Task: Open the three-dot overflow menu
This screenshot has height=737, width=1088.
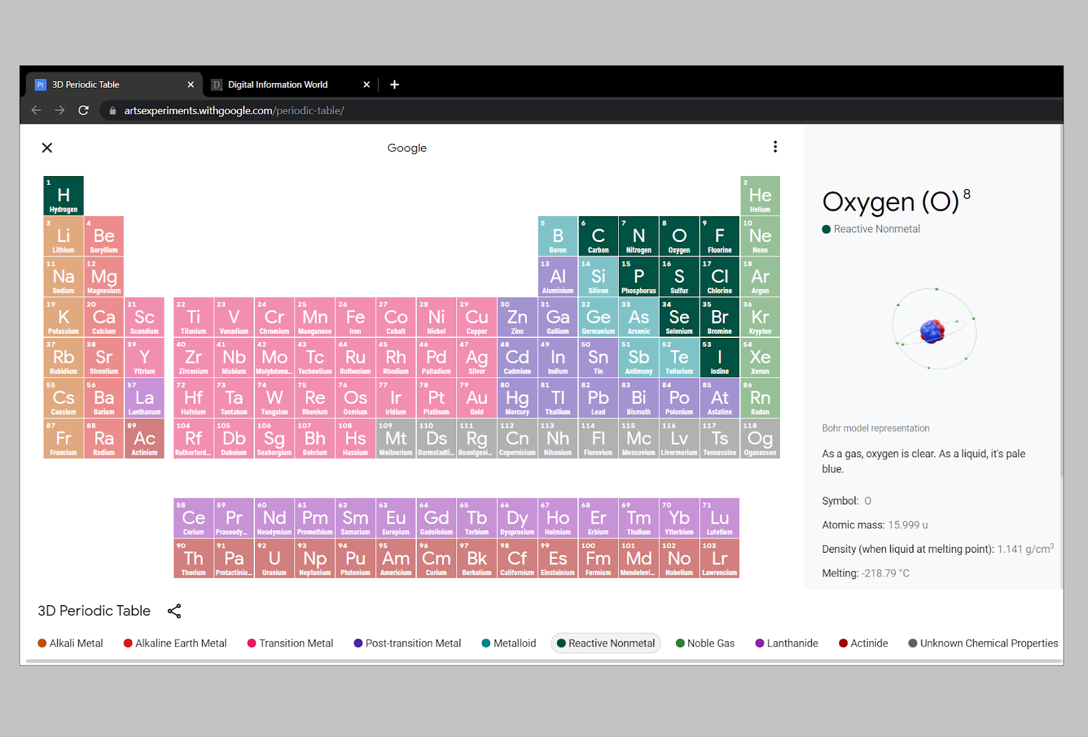Action: coord(775,146)
